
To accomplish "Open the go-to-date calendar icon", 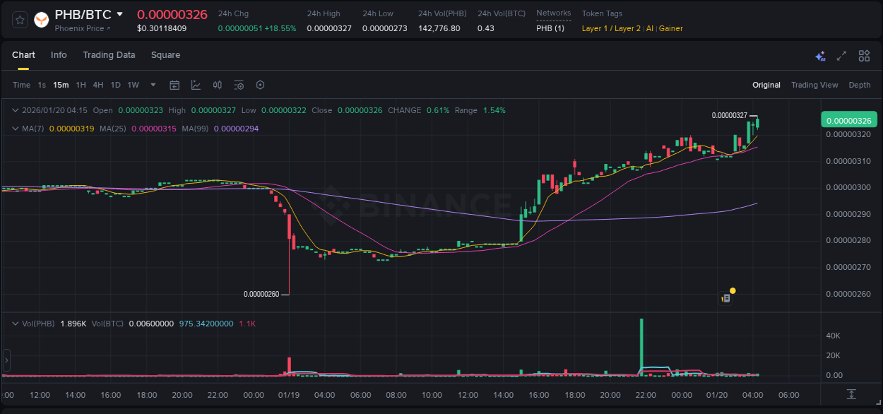I will point(174,85).
